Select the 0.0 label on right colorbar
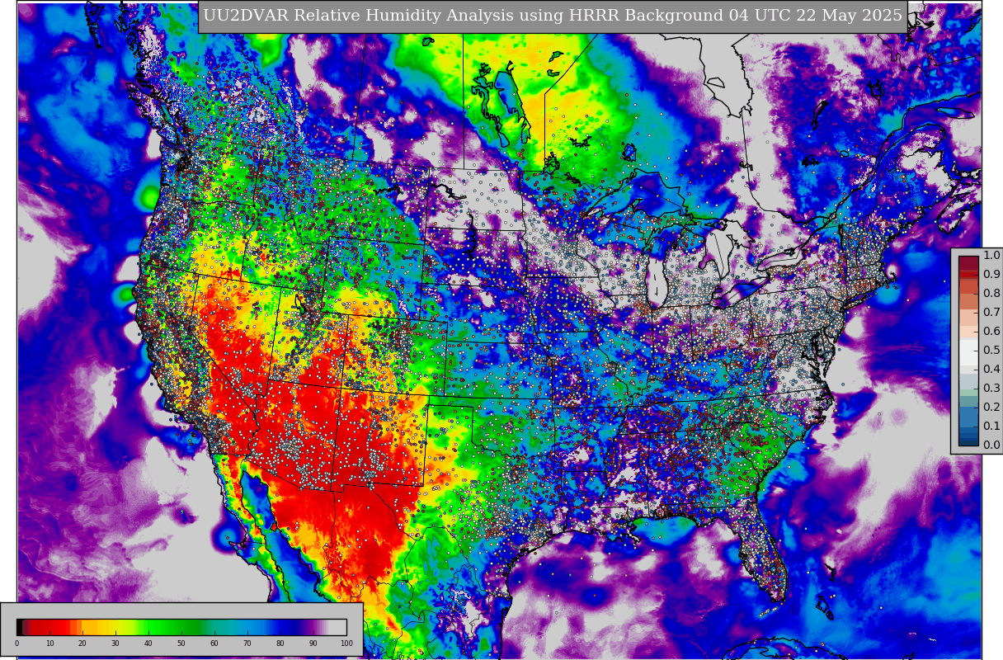This screenshot has width=1003, height=660. 991,445
